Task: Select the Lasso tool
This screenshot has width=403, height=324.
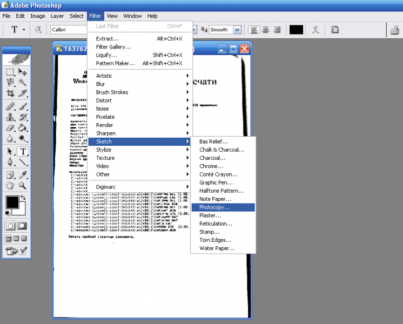Action: (x=10, y=82)
